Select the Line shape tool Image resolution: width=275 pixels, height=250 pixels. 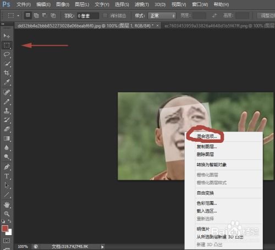tap(7, 195)
